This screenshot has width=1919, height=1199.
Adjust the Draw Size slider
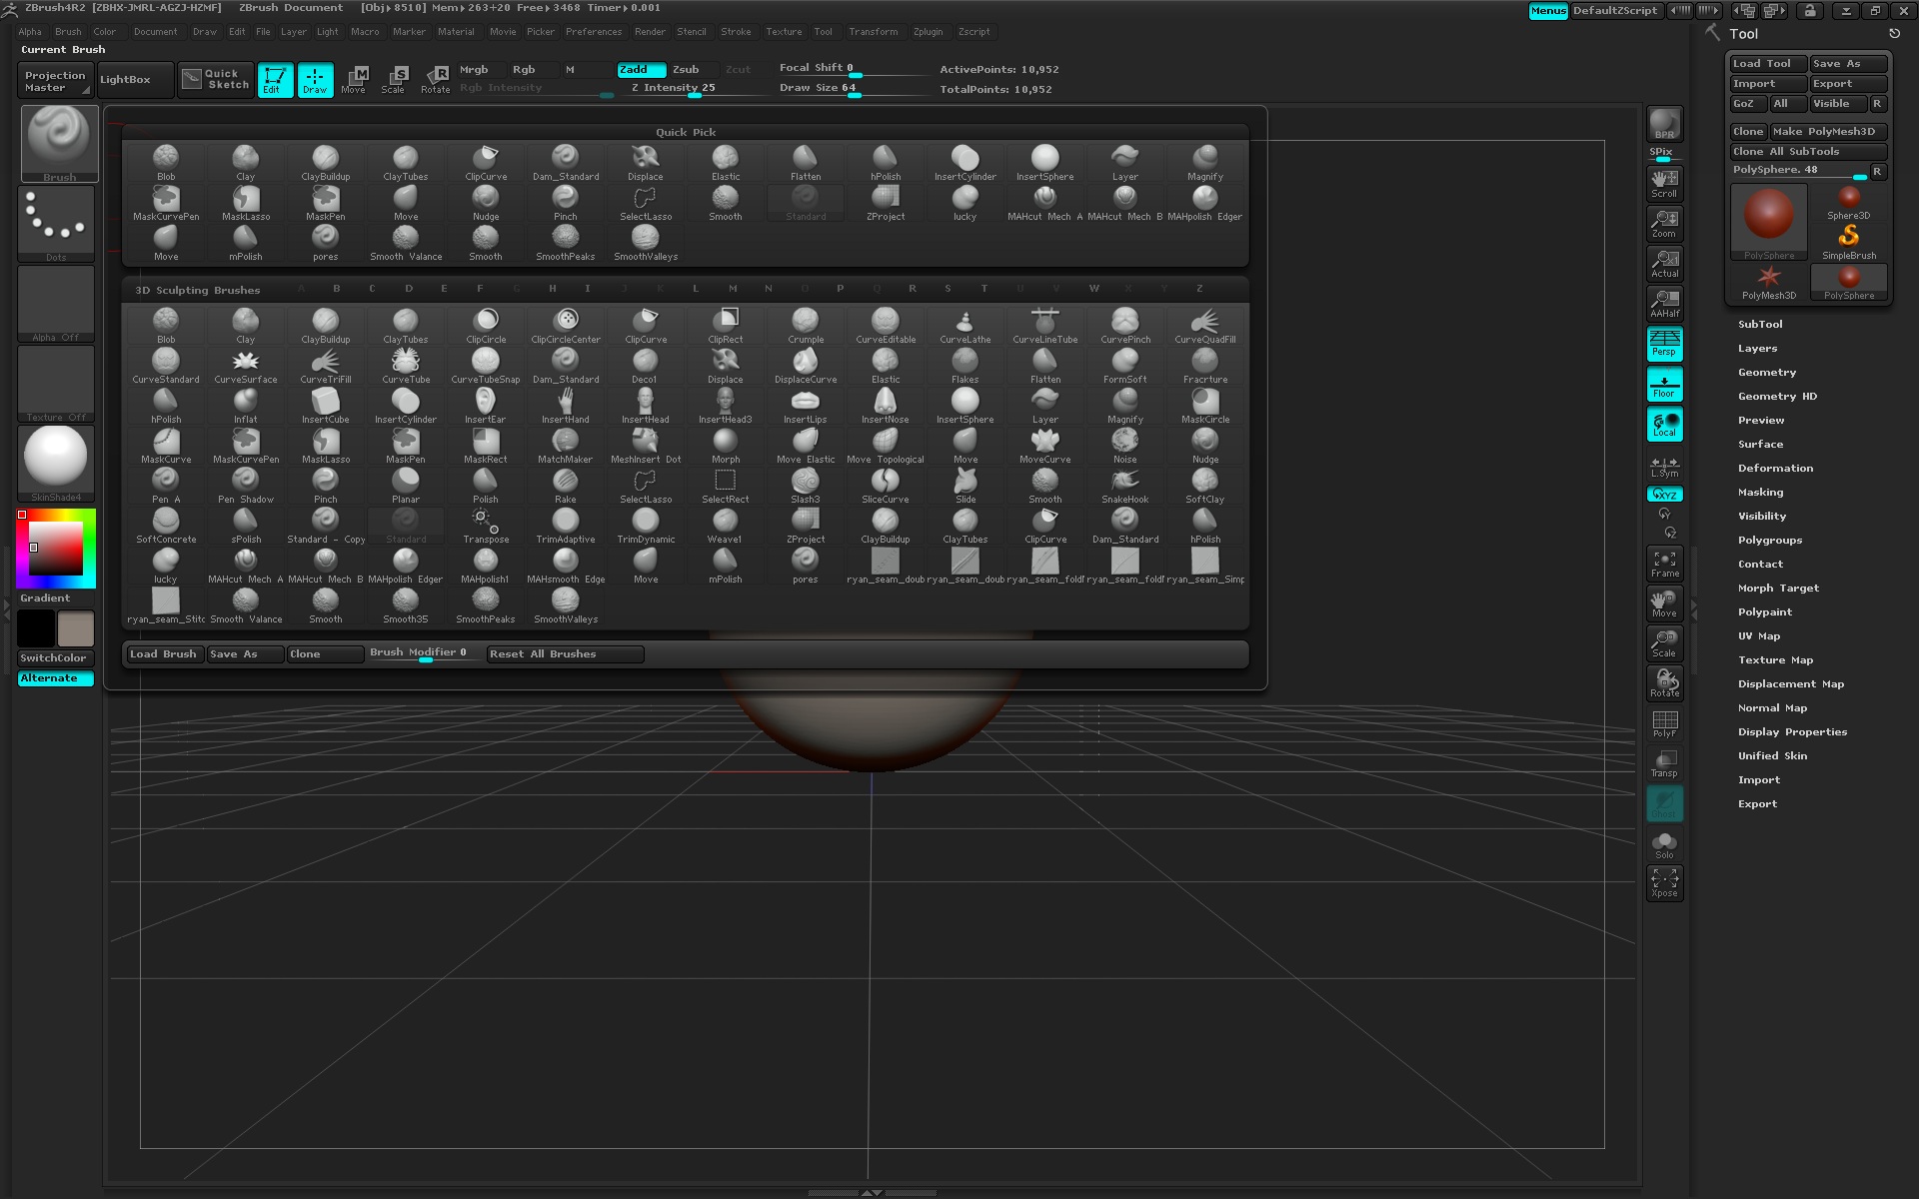coord(852,89)
